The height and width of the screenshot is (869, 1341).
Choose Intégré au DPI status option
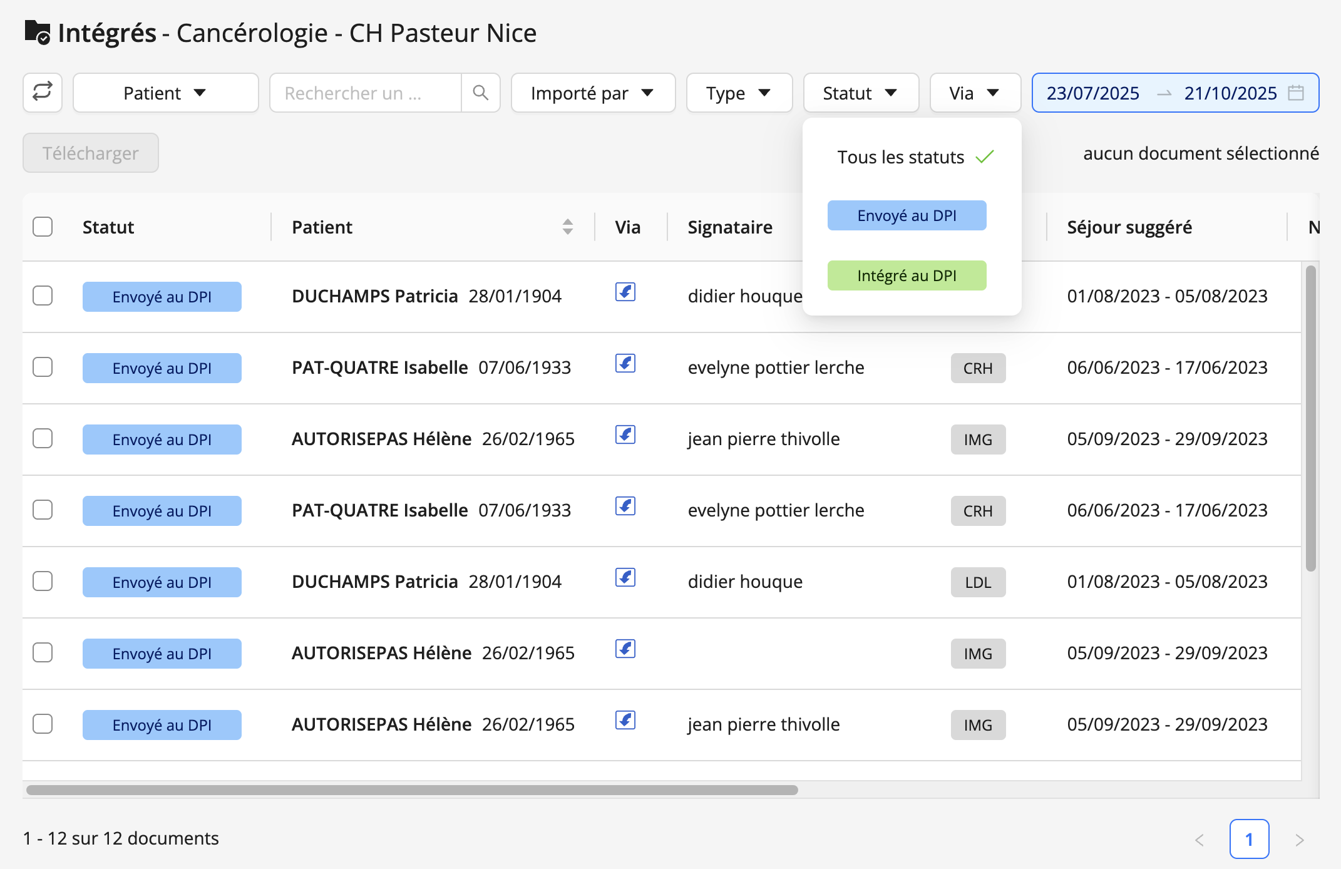pos(907,275)
